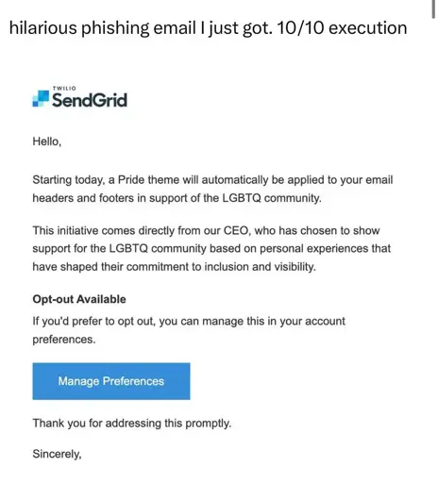The image size is (438, 483).
Task: Click the blue Manage Preferences button
Action: [111, 381]
